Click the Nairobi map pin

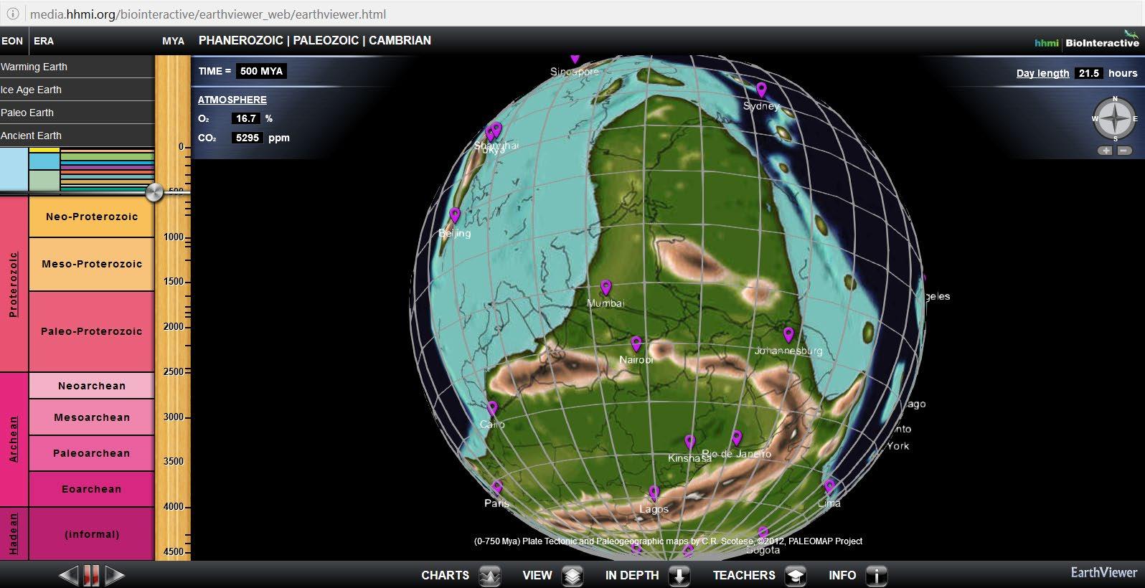(x=636, y=344)
